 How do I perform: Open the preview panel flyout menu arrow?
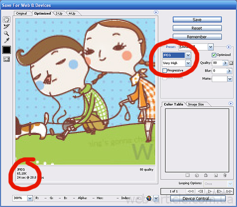pos(156,12)
